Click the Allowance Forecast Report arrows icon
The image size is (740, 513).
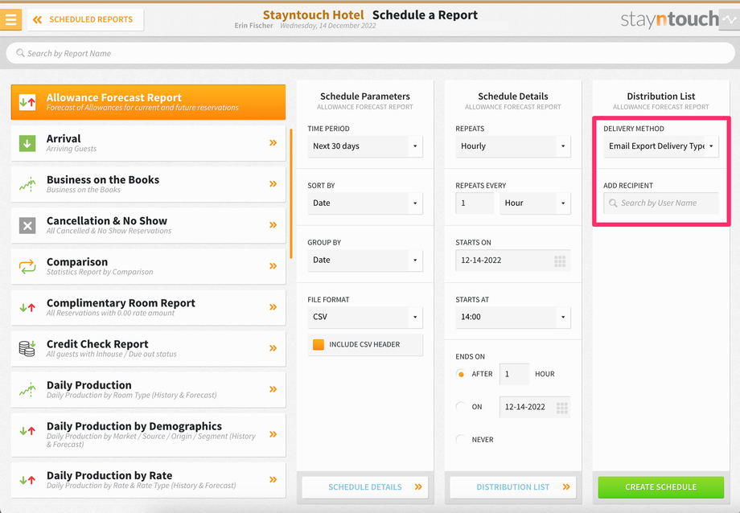pyautogui.click(x=27, y=102)
